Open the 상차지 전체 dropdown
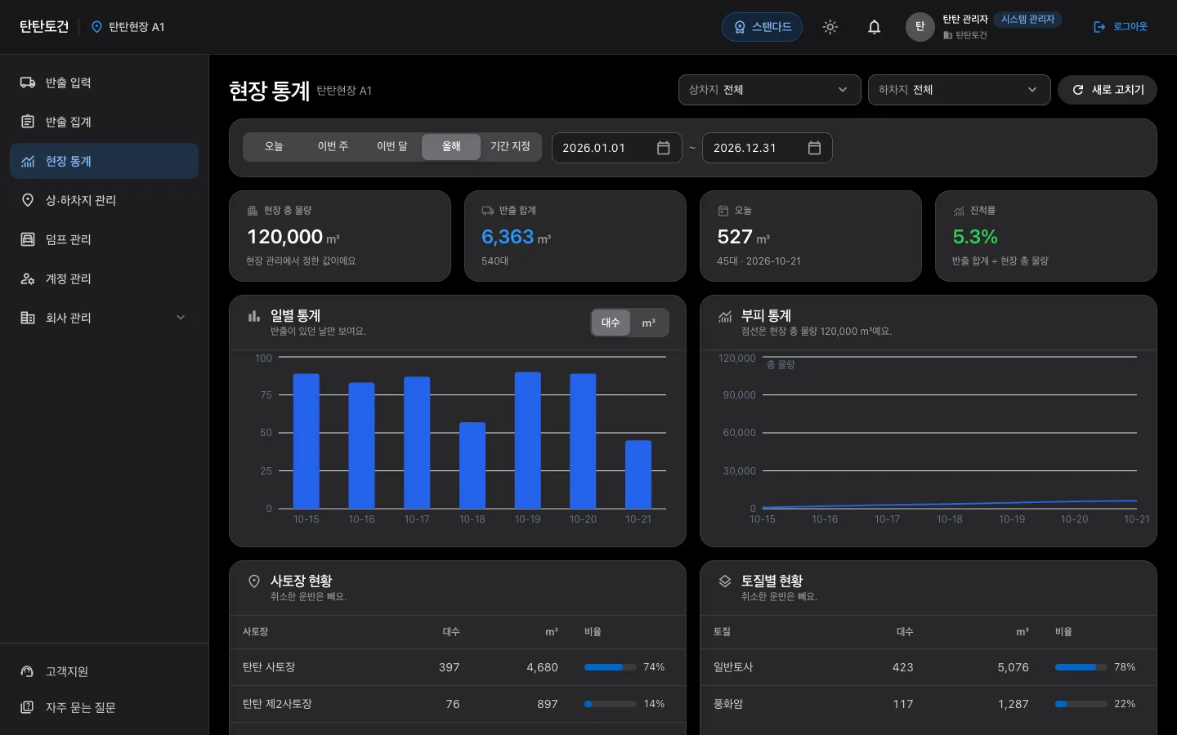Screen dimensions: 1177x735 pos(770,90)
